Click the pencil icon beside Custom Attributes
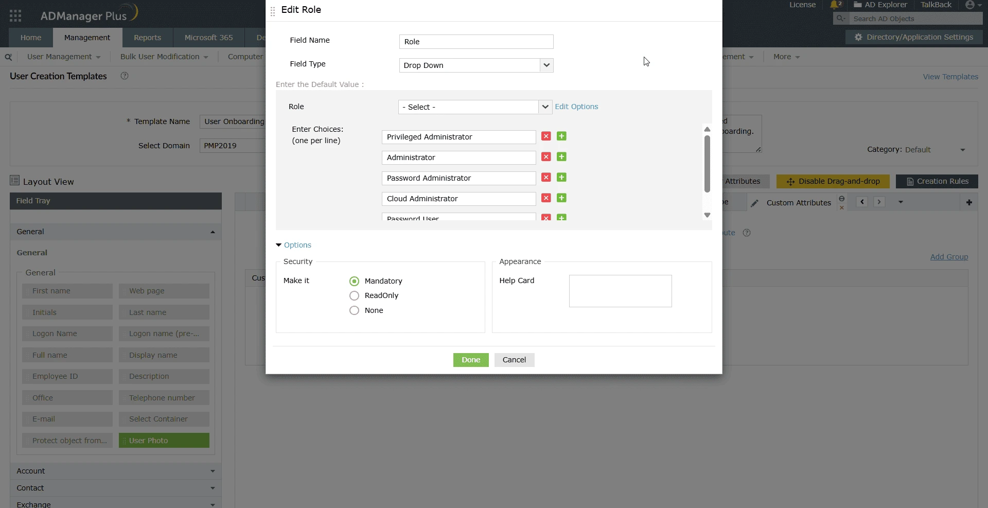This screenshot has height=508, width=988. [755, 203]
